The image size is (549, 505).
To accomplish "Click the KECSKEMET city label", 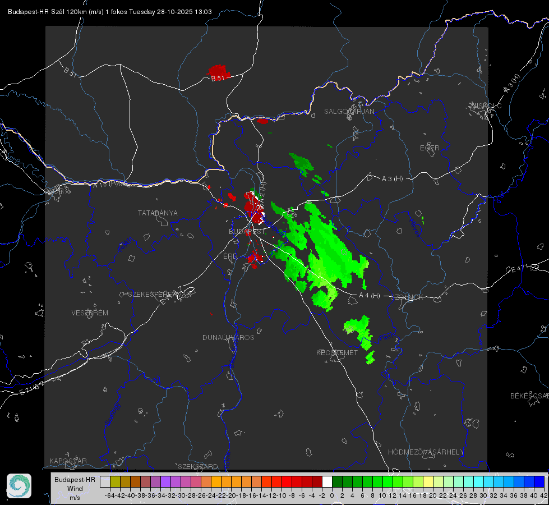I will pos(337,352).
